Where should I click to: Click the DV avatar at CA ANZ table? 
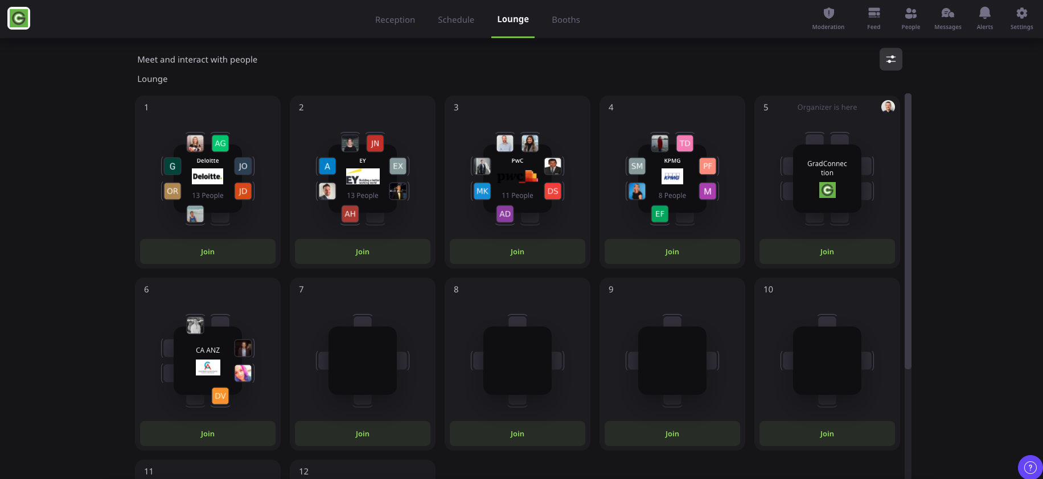(220, 396)
